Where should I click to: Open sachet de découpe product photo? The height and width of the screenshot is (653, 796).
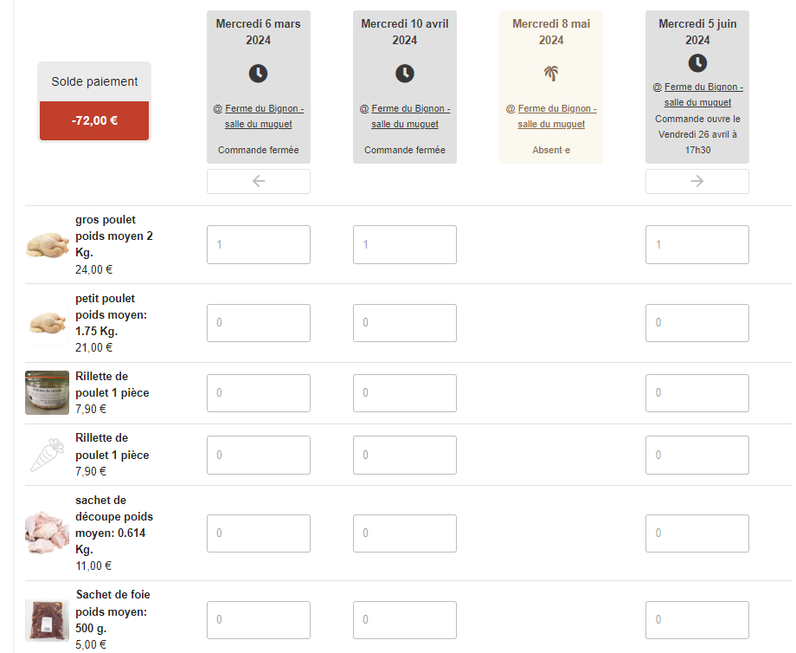click(47, 533)
